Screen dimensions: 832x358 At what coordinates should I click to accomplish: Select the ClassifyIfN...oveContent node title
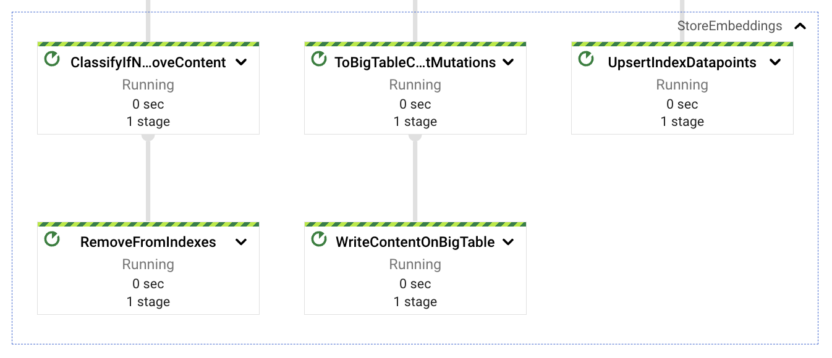[148, 62]
